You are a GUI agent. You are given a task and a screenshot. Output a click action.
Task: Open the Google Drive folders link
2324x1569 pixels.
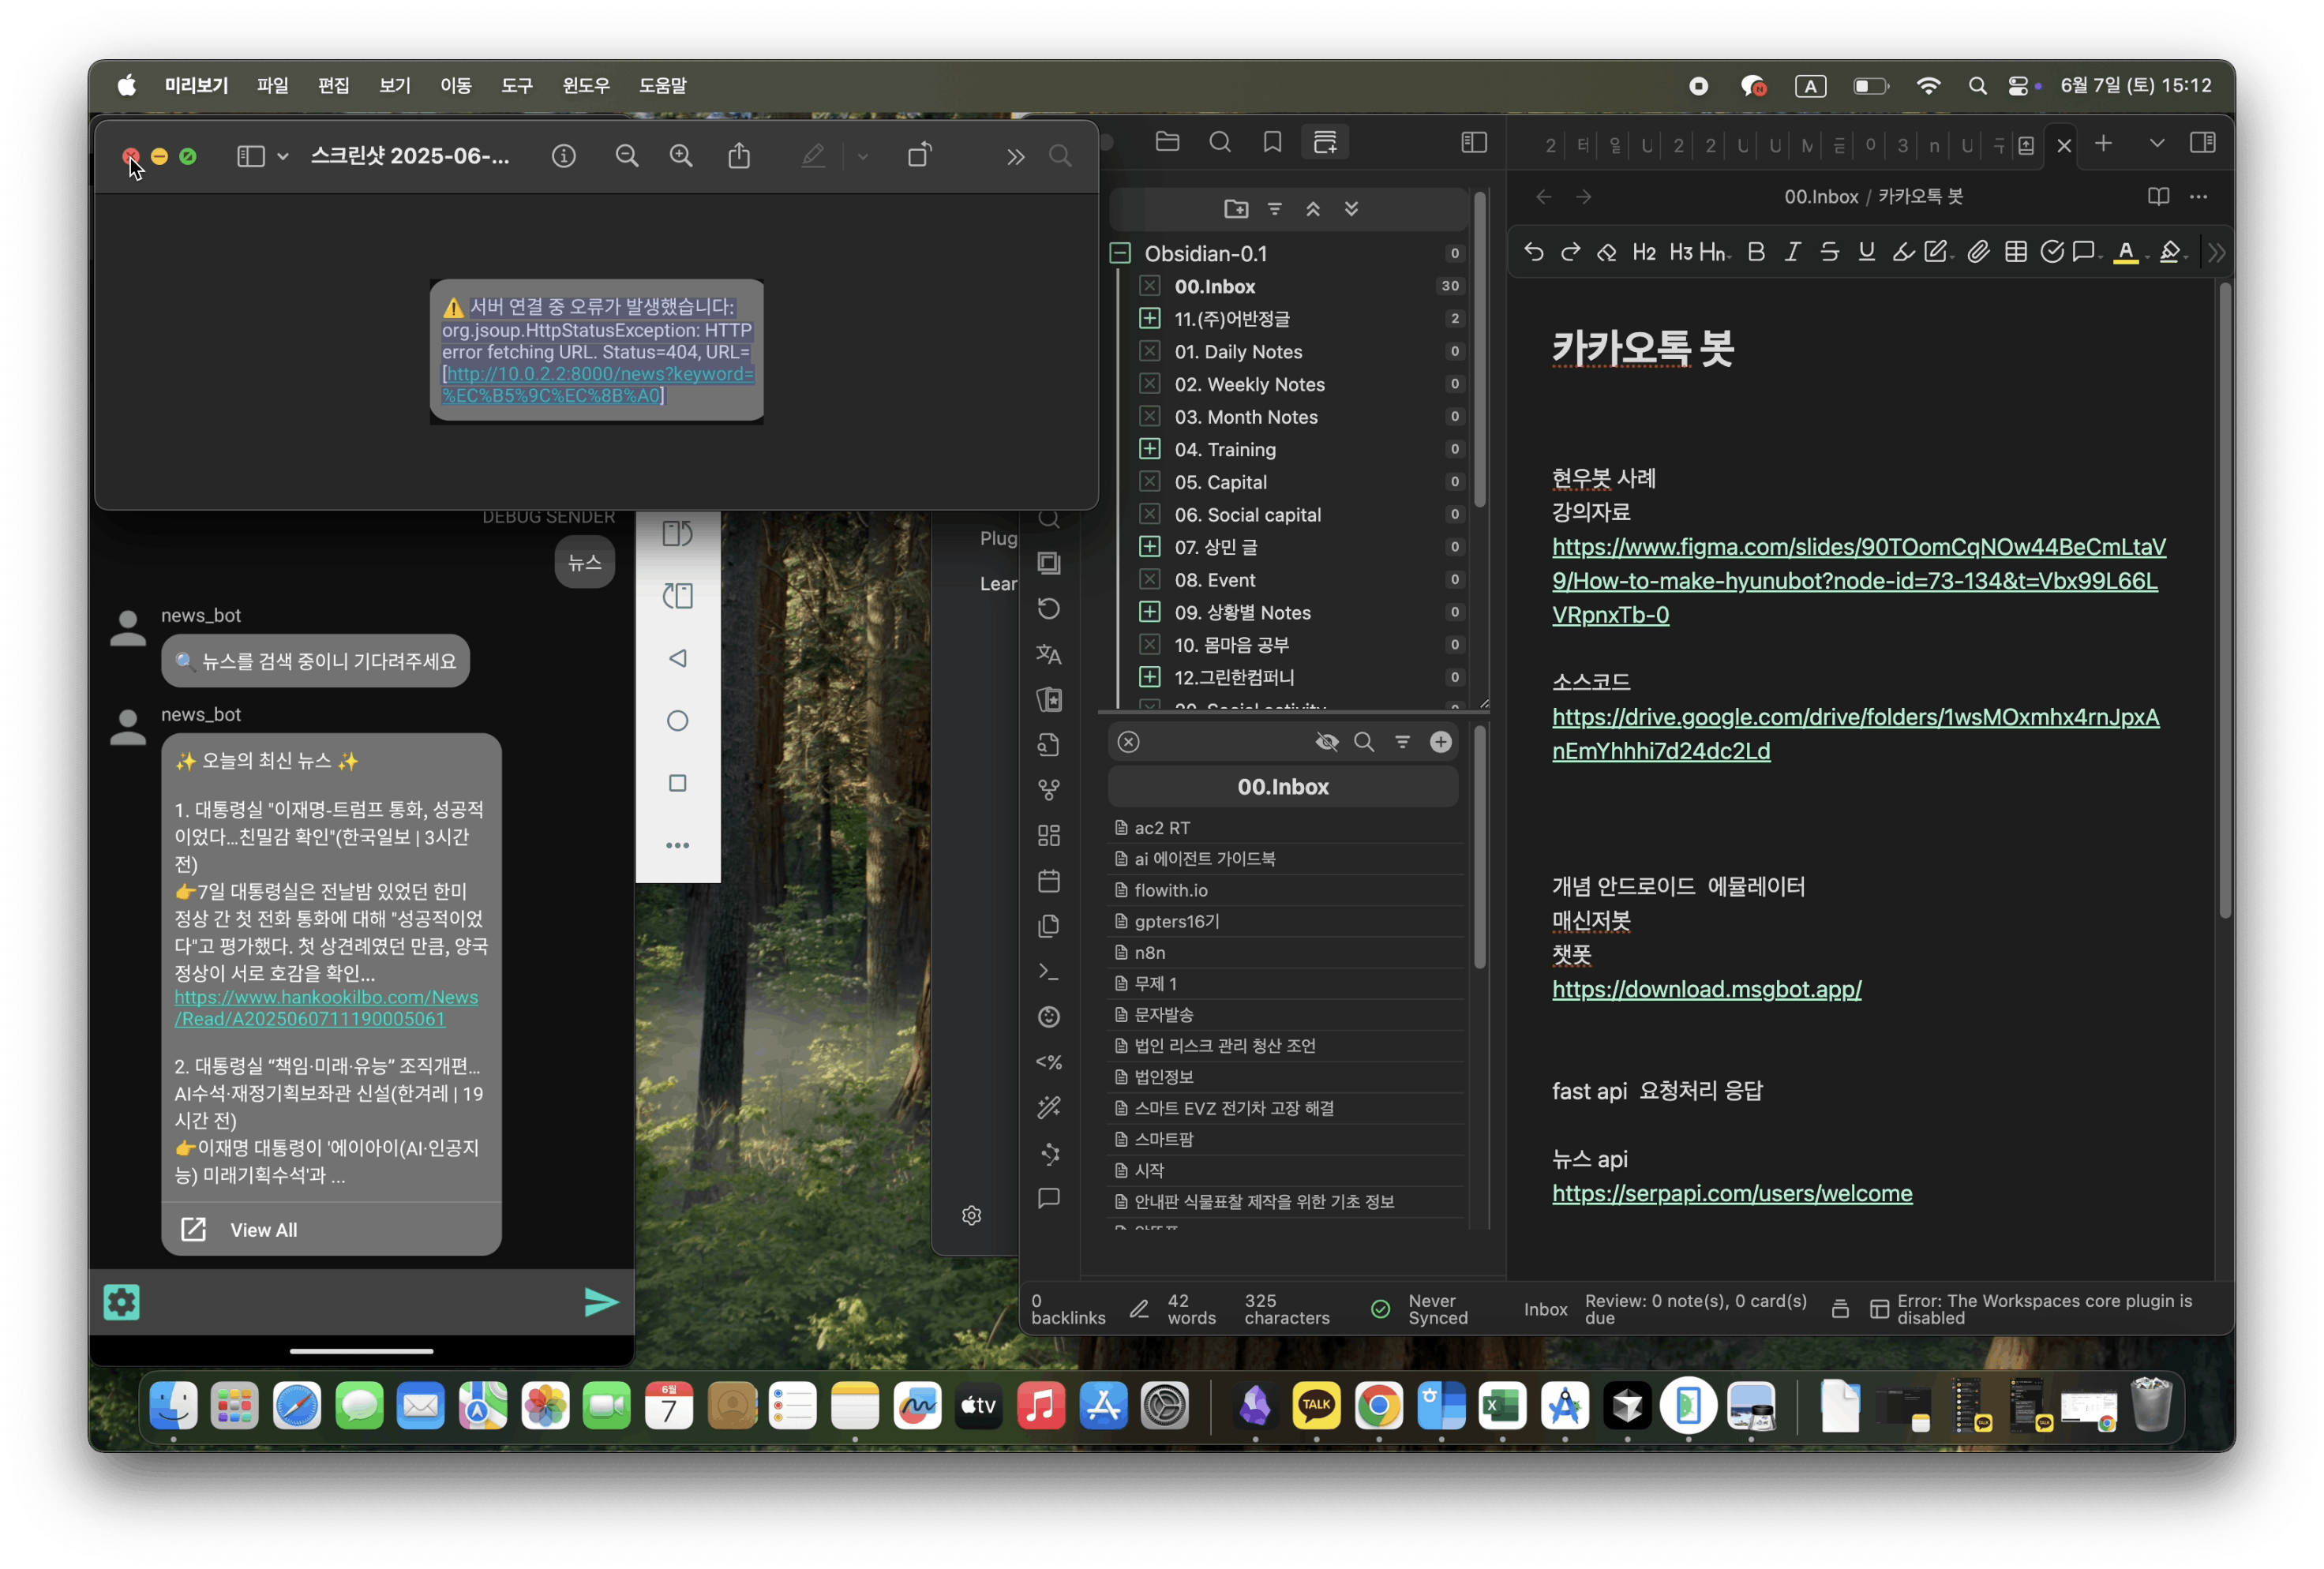[1855, 733]
